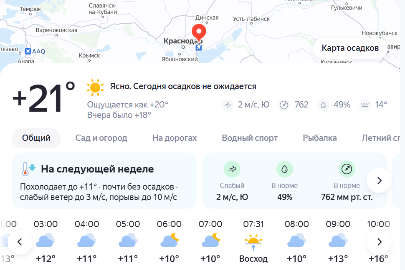This screenshot has width=405, height=270.
Task: Click the airplane icon below Краснодар
Action: tap(199, 47)
